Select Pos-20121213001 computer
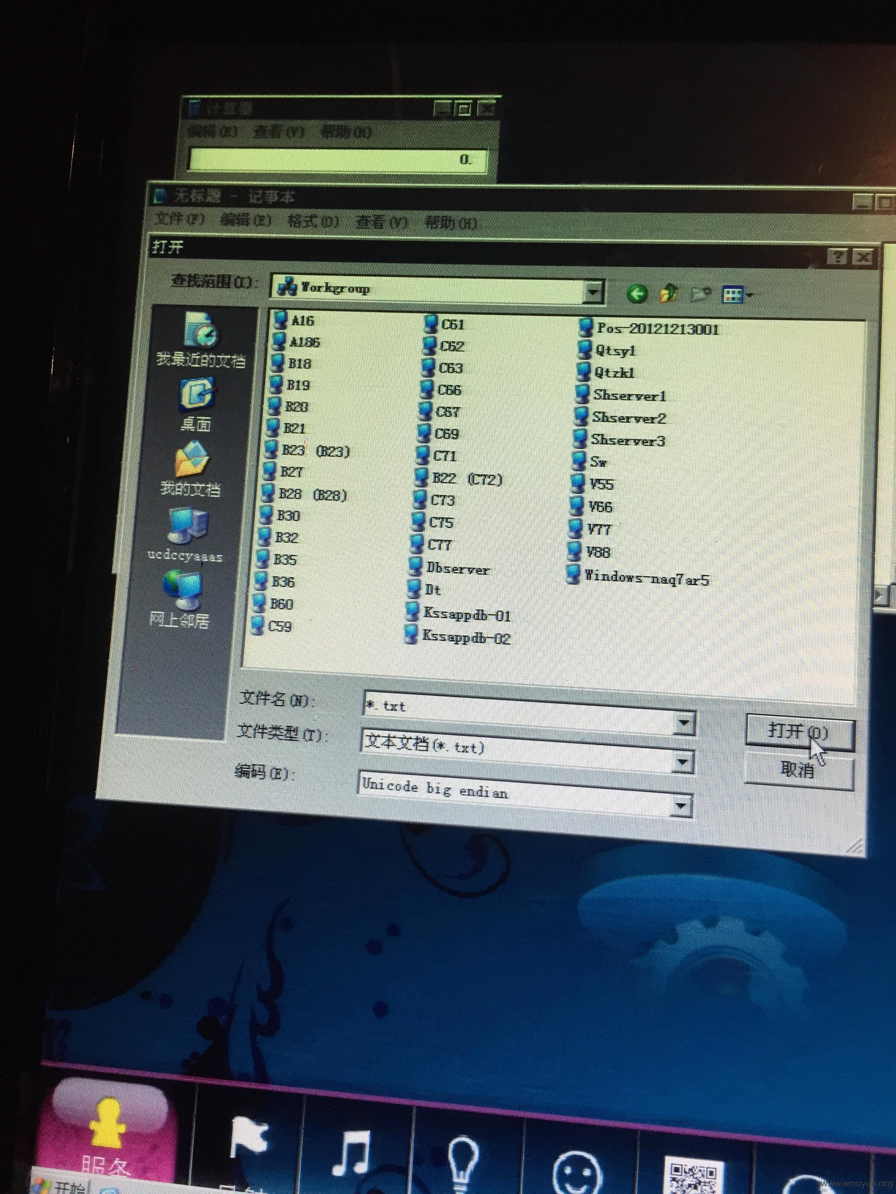Viewport: 896px width, 1194px height. coord(648,329)
